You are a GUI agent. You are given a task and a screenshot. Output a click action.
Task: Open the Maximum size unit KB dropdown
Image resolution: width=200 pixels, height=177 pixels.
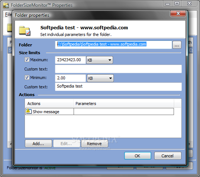pos(100,60)
